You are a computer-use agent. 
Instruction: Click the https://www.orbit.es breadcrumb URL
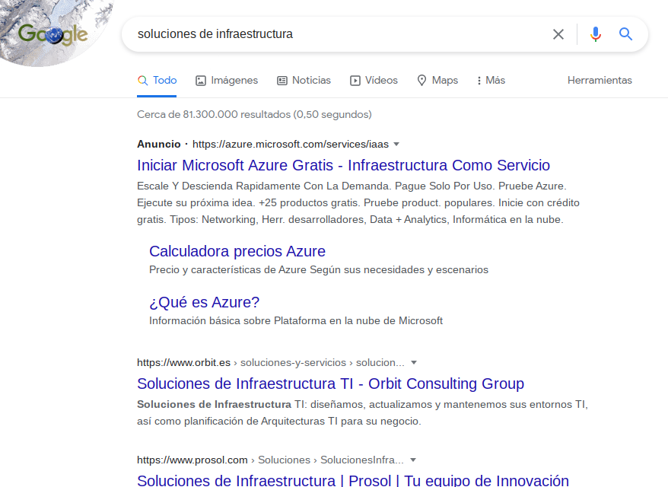[x=183, y=363]
